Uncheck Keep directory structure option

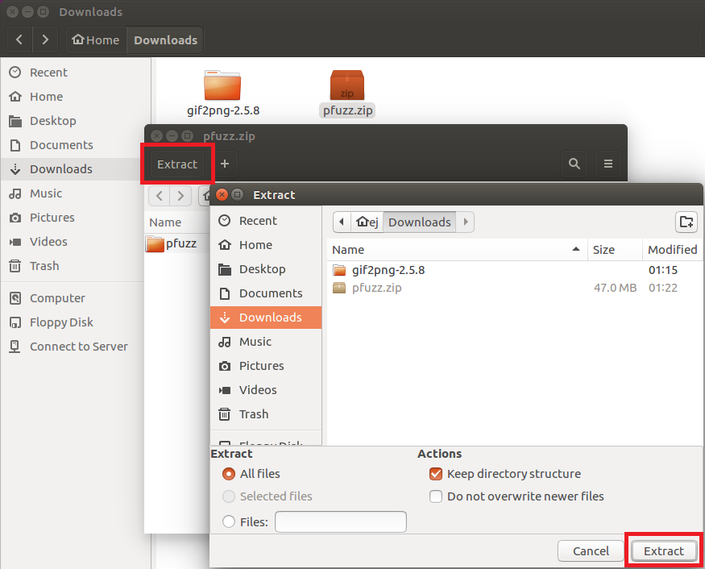(x=436, y=474)
